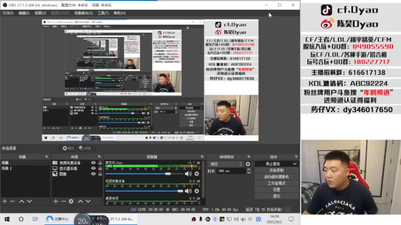Open source 属性 properties with gear icon
Viewport: 401px width, 225px height.
point(69,148)
